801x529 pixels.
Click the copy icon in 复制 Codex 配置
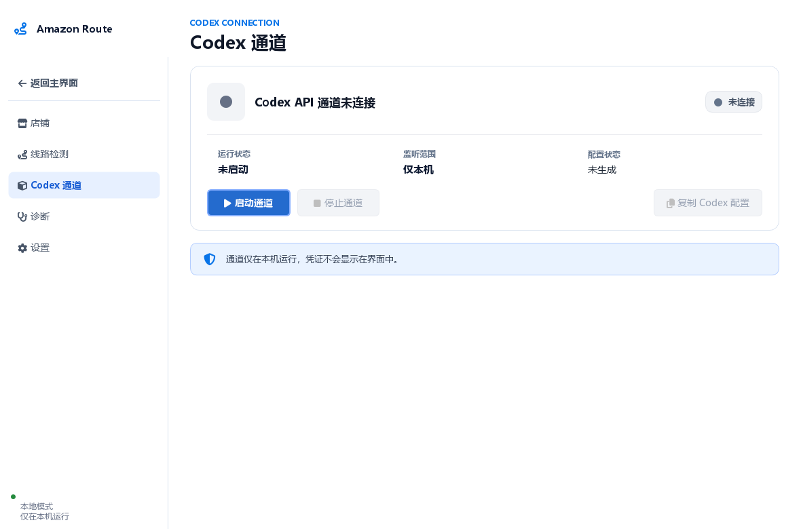[x=670, y=203]
